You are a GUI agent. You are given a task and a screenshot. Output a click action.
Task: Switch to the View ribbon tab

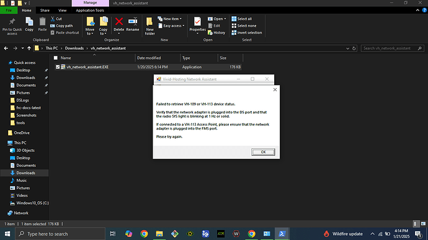[x=62, y=11]
